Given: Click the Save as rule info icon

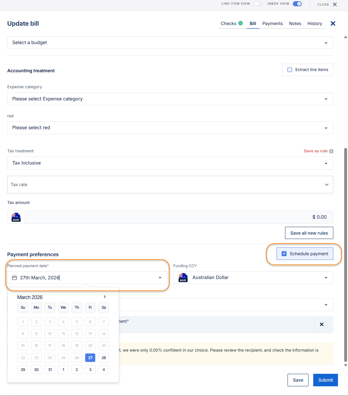Looking at the screenshot, I should pos(331,151).
